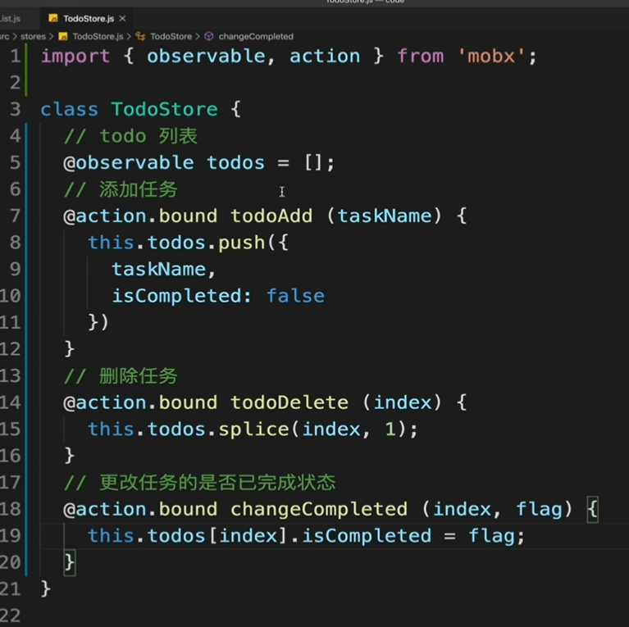
Task: Click the '// todo 列表' comment
Action: 130,136
